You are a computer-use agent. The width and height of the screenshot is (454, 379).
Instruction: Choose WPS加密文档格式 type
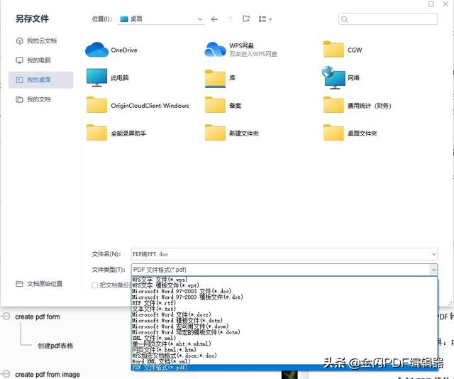[x=284, y=356]
